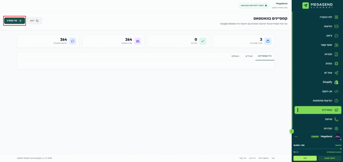Open the Webhooks (ווב-הוקס) code icon
This screenshot has height=162, width=343.
(x=336, y=91)
